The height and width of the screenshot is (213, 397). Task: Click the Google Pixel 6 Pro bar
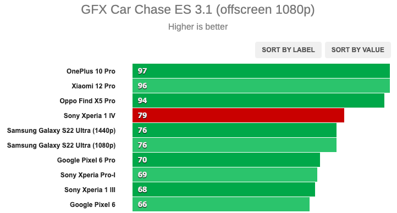226,160
